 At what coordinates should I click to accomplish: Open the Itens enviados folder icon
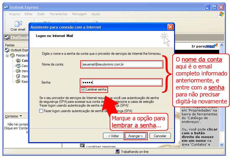18,71
